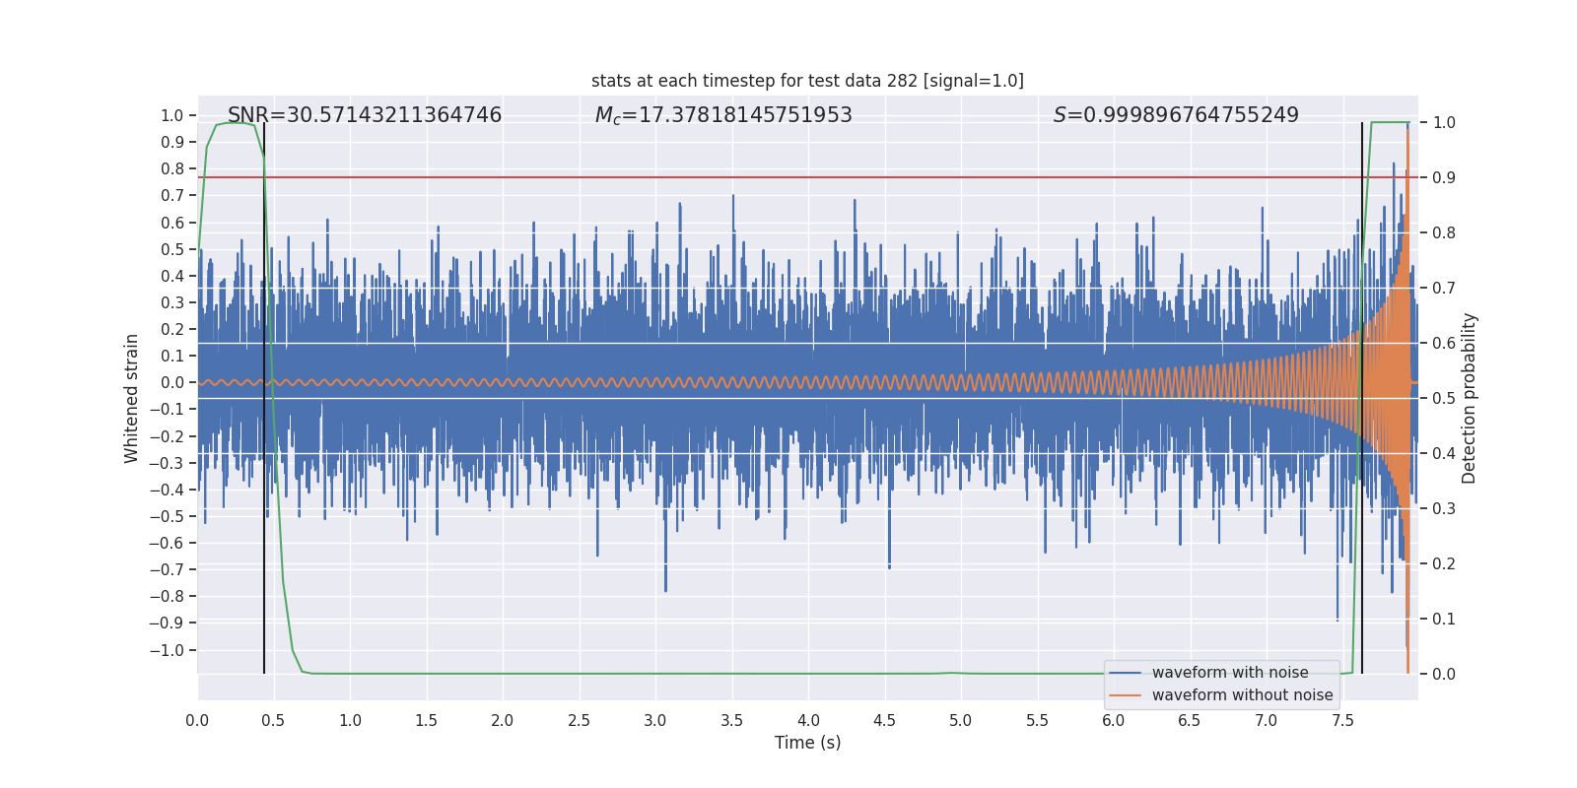Click the 7.0 tick on the time axis
1577x788 pixels.
[x=1267, y=720]
